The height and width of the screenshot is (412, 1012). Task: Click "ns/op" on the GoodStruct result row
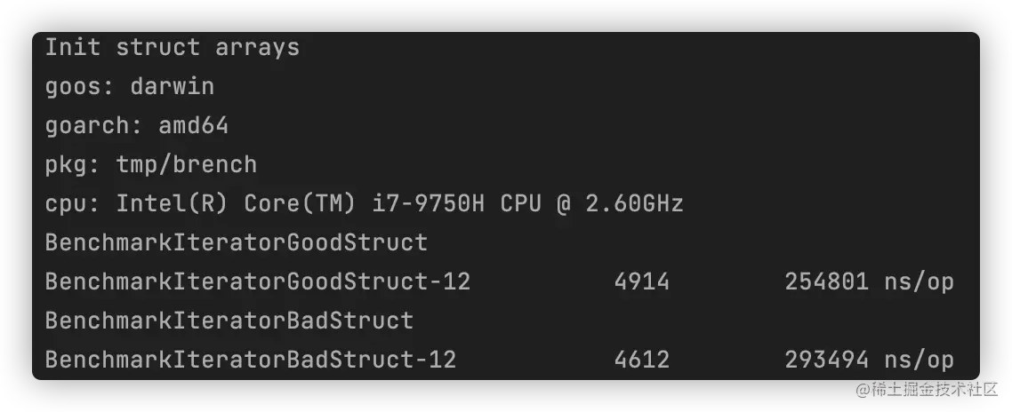point(919,282)
